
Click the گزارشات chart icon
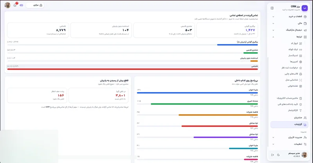click(305, 124)
